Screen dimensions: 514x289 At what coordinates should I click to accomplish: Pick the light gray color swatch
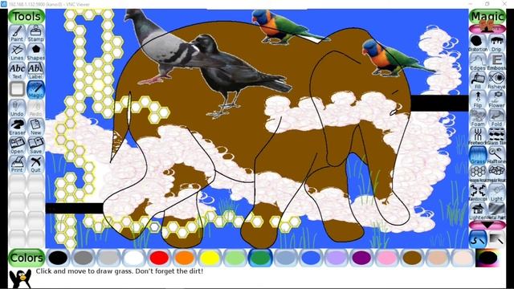click(108, 258)
